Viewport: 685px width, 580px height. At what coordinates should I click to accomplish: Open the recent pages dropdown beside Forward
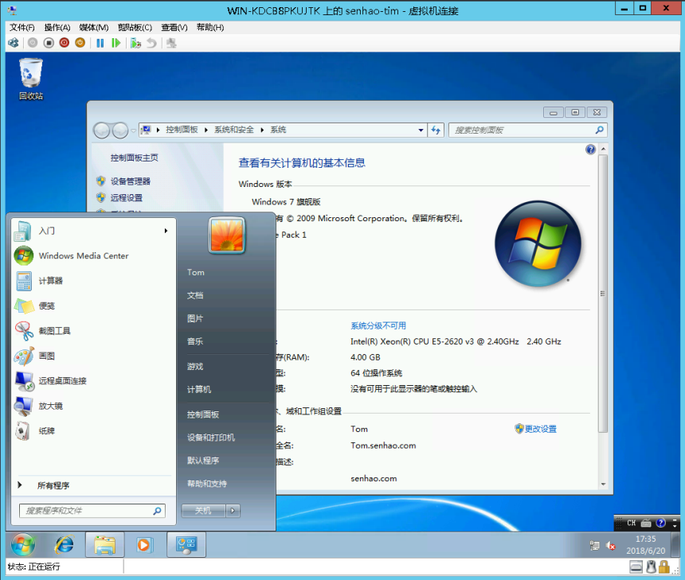click(133, 130)
